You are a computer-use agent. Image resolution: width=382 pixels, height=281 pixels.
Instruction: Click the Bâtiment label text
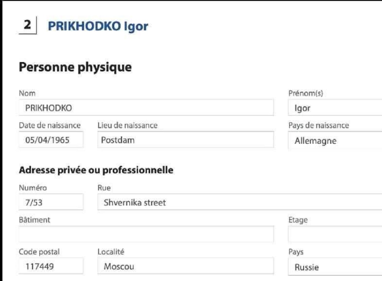pyautogui.click(x=34, y=220)
